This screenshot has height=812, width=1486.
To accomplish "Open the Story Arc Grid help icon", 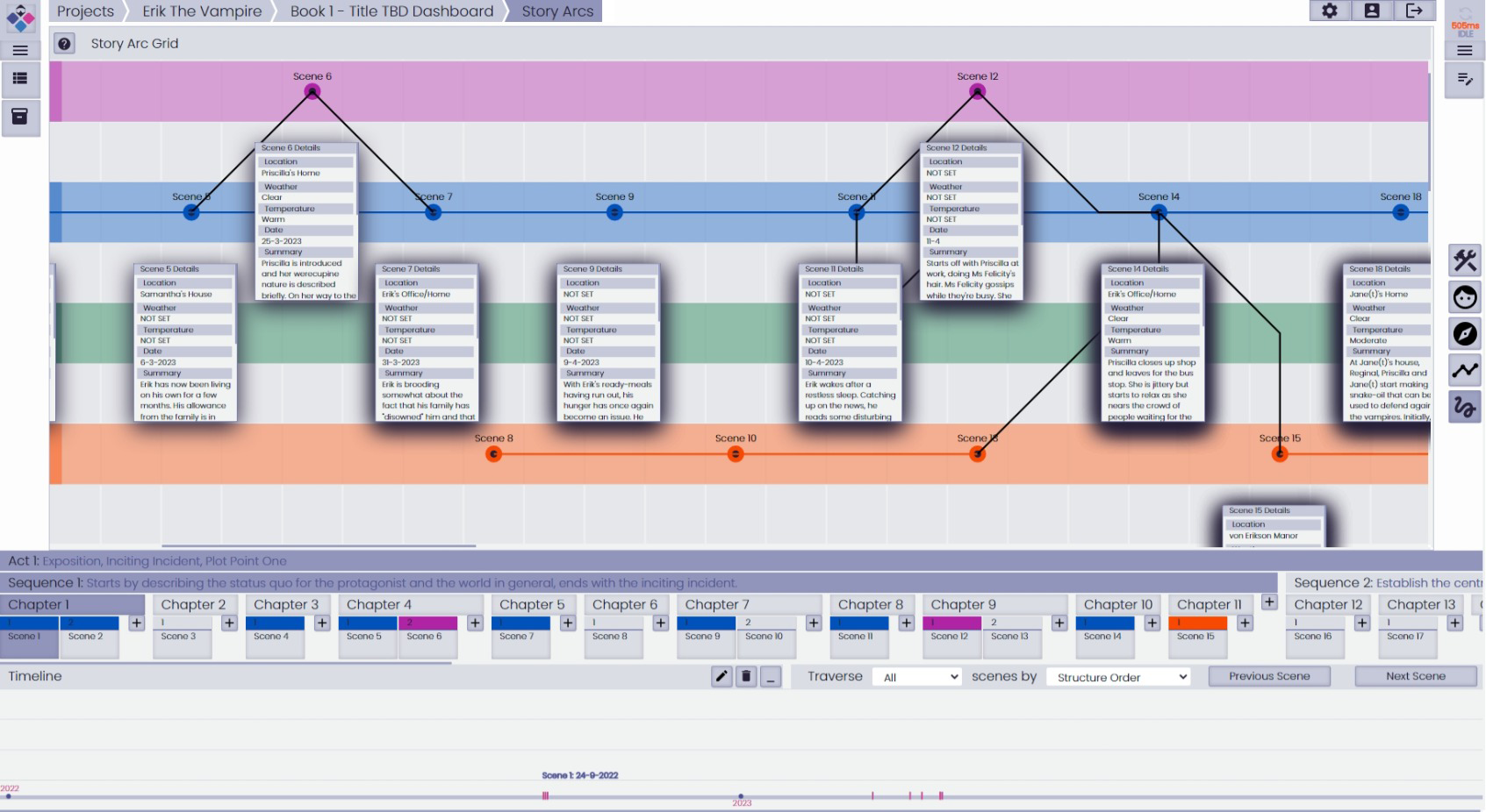I will click(64, 44).
